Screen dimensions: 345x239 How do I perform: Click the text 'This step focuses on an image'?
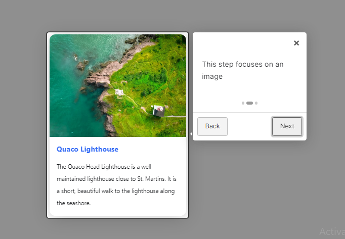pyautogui.click(x=243, y=70)
